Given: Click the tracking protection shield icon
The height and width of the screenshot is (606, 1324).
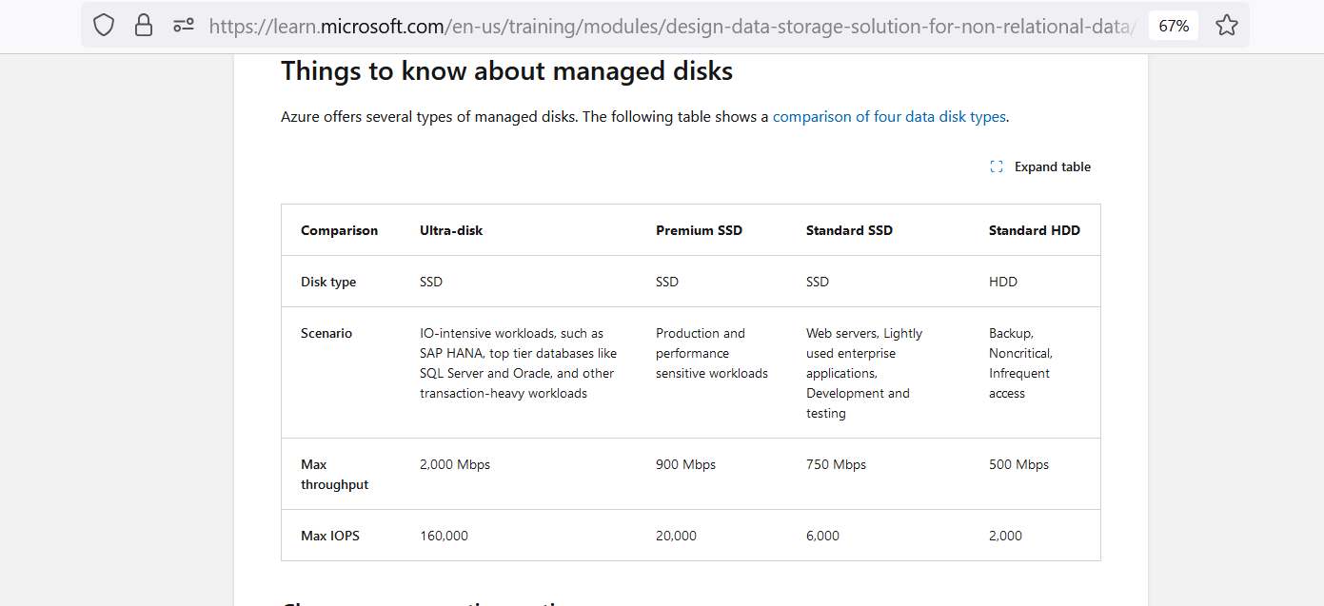Looking at the screenshot, I should (103, 25).
